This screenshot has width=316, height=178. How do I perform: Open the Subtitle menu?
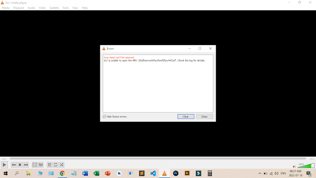pos(54,8)
